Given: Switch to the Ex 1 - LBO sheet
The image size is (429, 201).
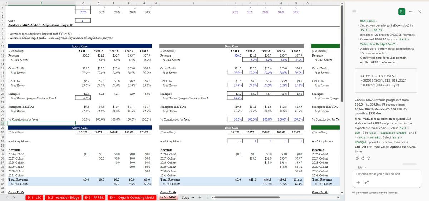Looking at the screenshot, I should coord(35,197).
